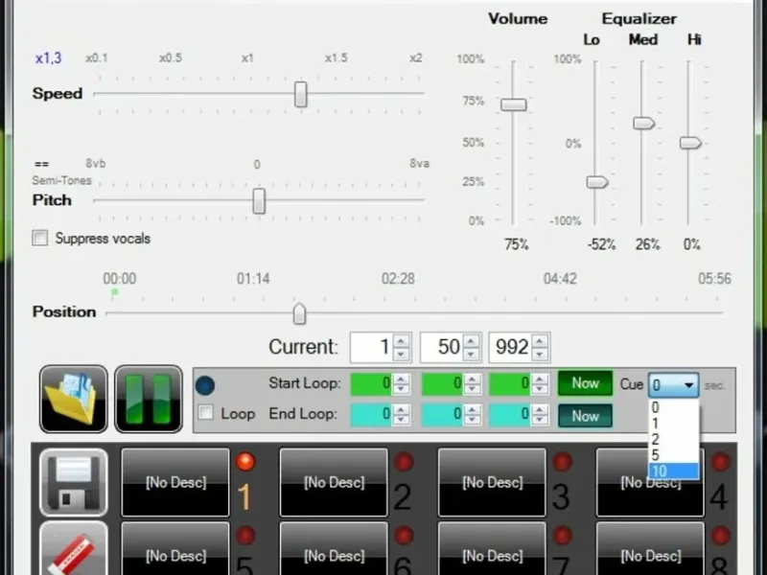Click the red LED for preset 3
The width and height of the screenshot is (767, 575).
(562, 462)
